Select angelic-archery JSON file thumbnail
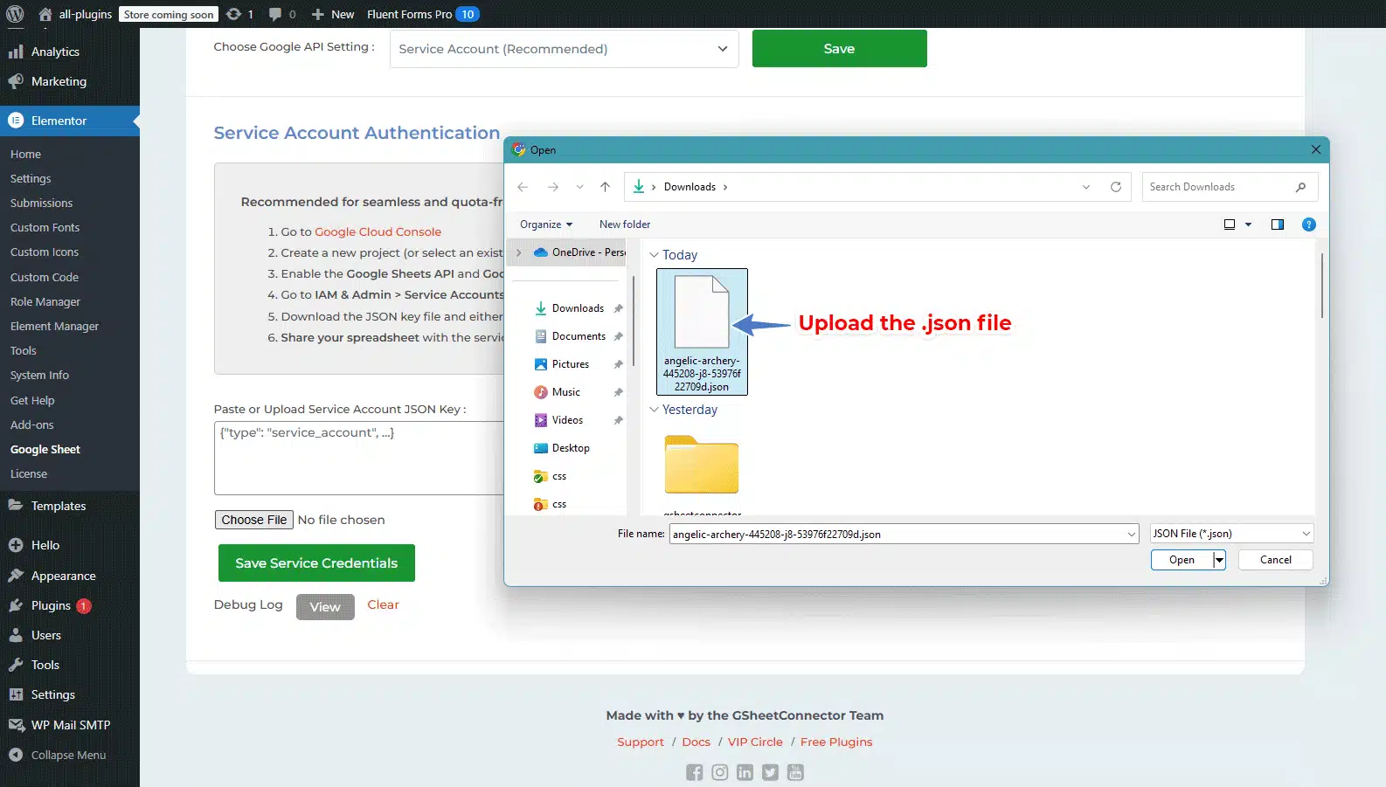 pos(702,331)
